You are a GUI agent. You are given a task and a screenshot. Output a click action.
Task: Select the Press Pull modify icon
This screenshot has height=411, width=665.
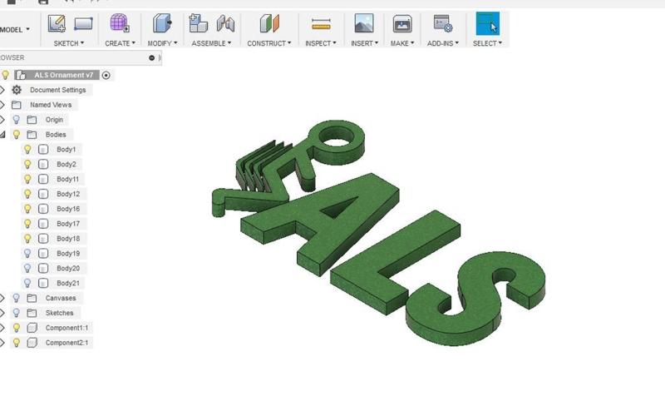(162, 23)
